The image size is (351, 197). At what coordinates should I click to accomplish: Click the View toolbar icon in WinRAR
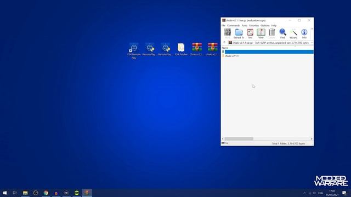click(x=261, y=34)
